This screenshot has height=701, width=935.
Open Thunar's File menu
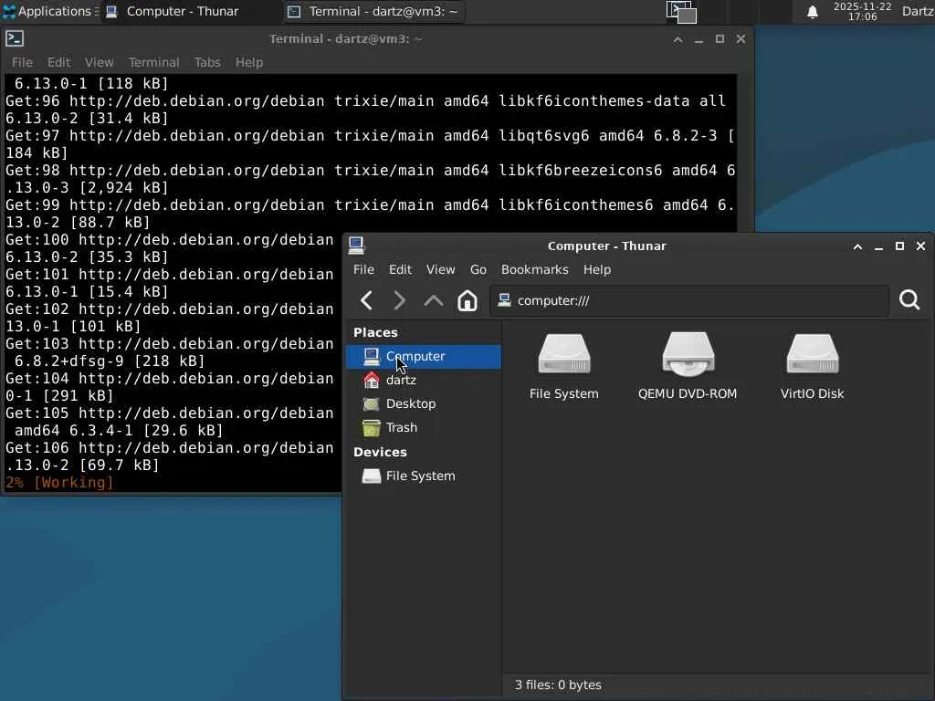(363, 269)
